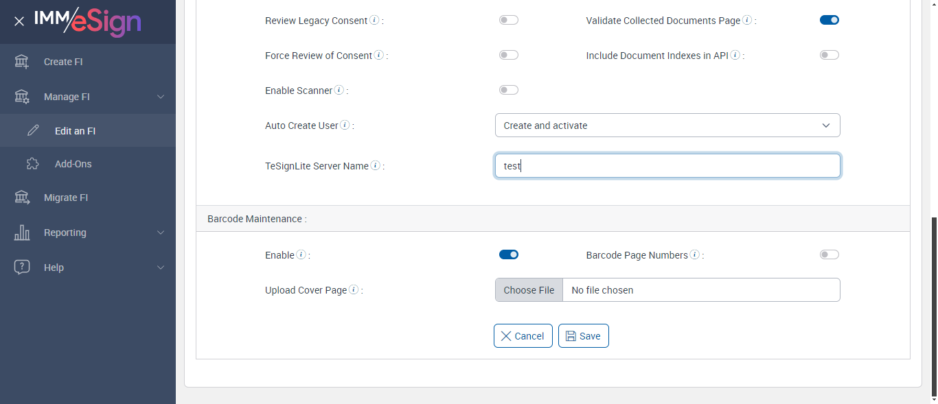Click the info icon beside Enable Scanner
Screen dimensions: 938x404
point(339,91)
